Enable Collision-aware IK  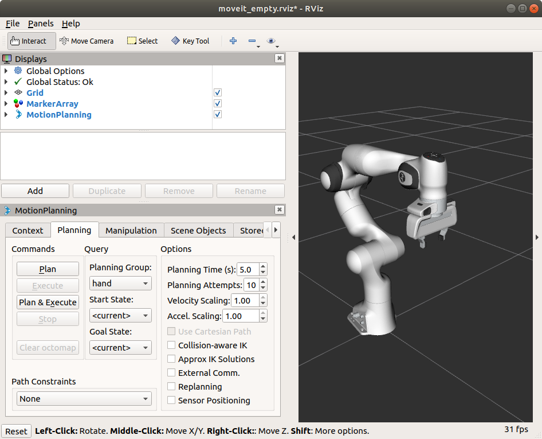coord(171,345)
